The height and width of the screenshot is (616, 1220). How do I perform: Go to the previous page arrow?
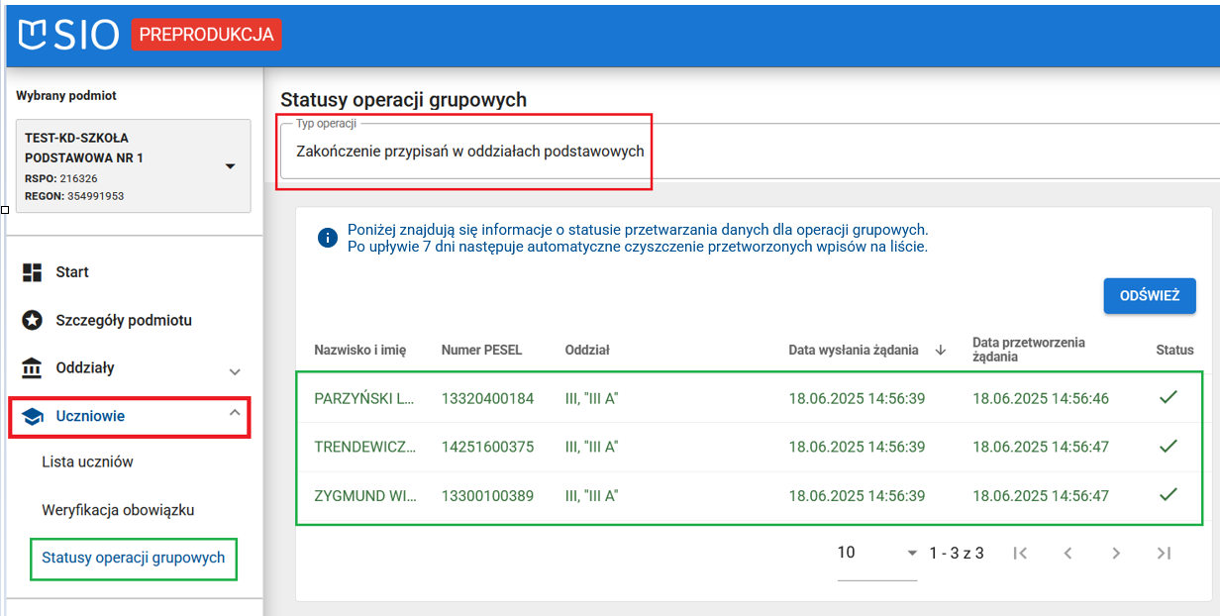1067,554
